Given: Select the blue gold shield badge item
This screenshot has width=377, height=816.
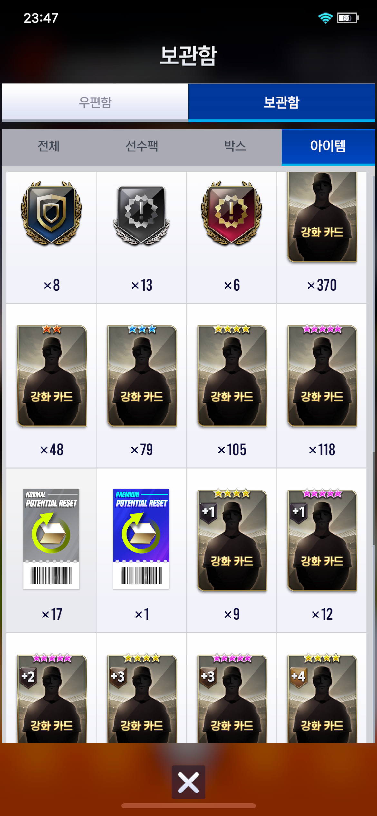Looking at the screenshot, I should pyautogui.click(x=51, y=238).
